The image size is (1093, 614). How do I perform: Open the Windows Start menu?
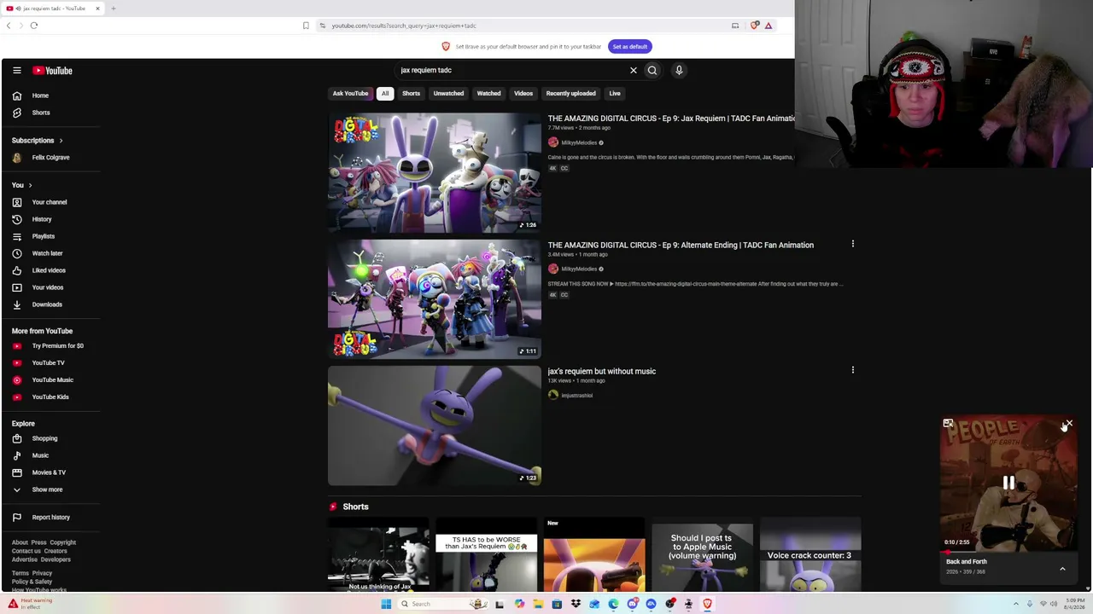386,604
